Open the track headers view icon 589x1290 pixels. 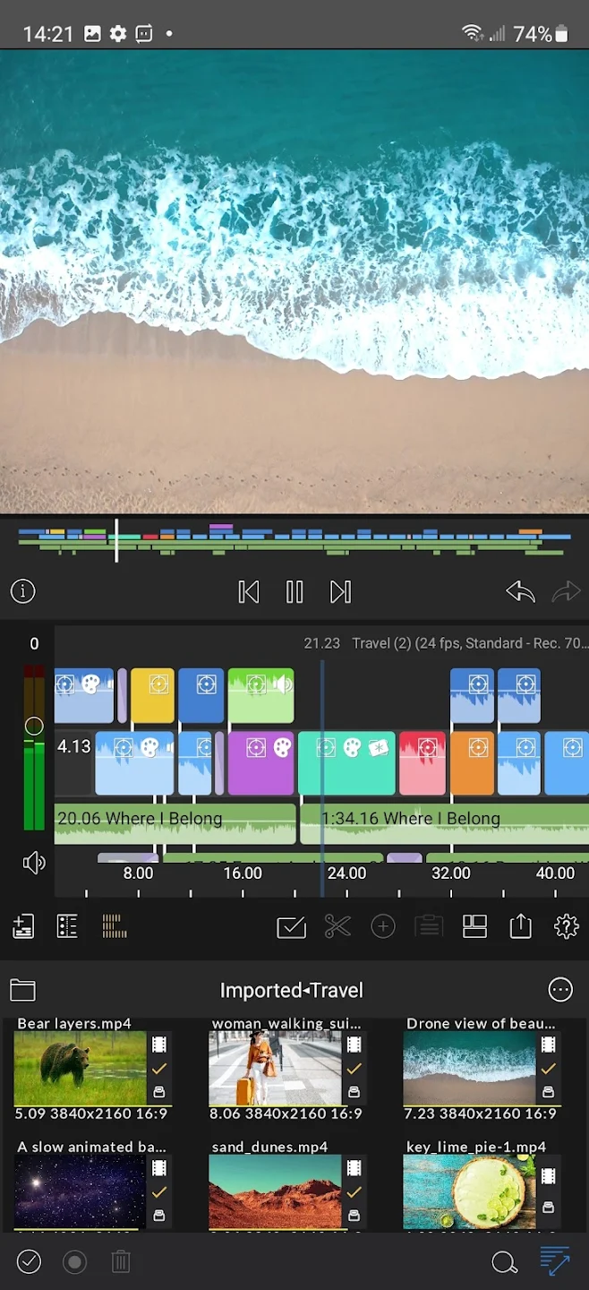(67, 926)
